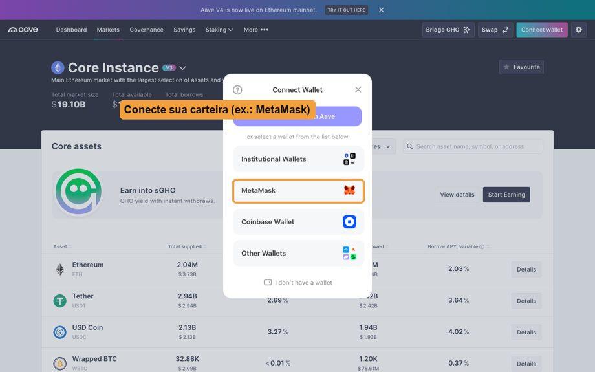Click the Core assets heading
This screenshot has height=372, width=595.
coord(76,146)
